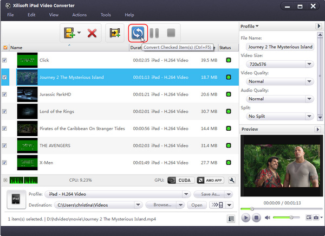Take a snapshot with camera icon

(316, 218)
